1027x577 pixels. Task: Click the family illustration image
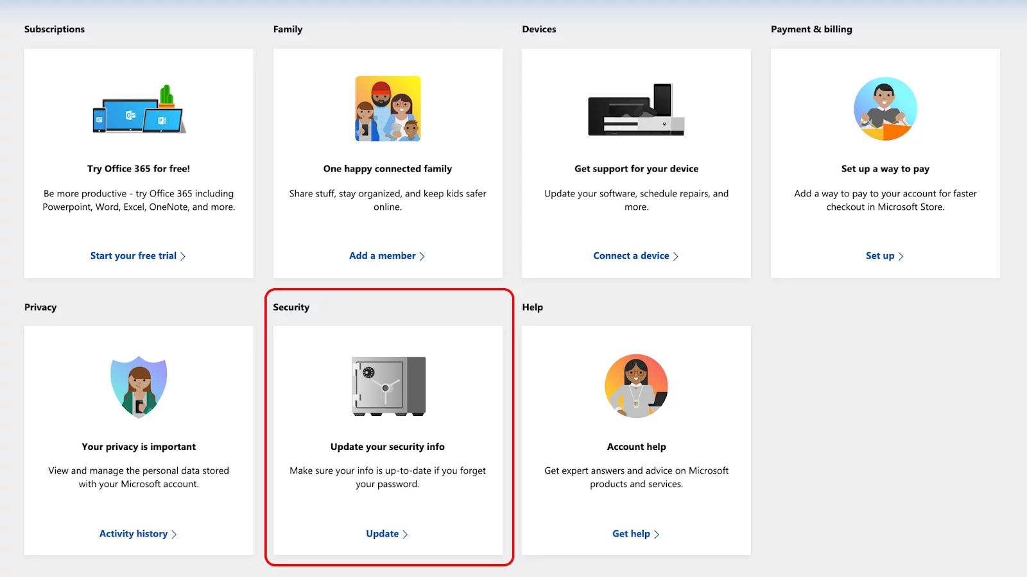[388, 108]
